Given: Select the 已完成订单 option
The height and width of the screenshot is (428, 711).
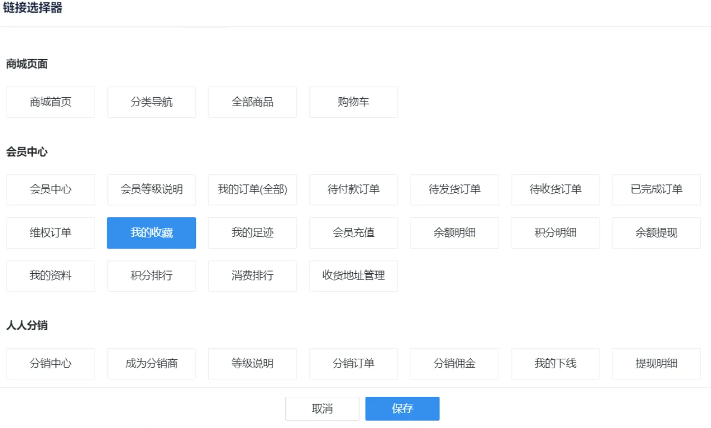Looking at the screenshot, I should 656,190.
